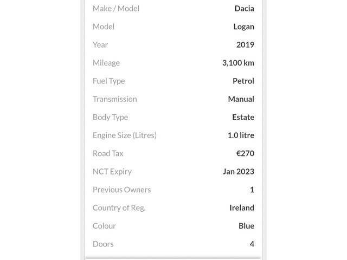Viewport: 347px width, 260px height.
Task: Click the Doors label
Action: pyautogui.click(x=103, y=244)
